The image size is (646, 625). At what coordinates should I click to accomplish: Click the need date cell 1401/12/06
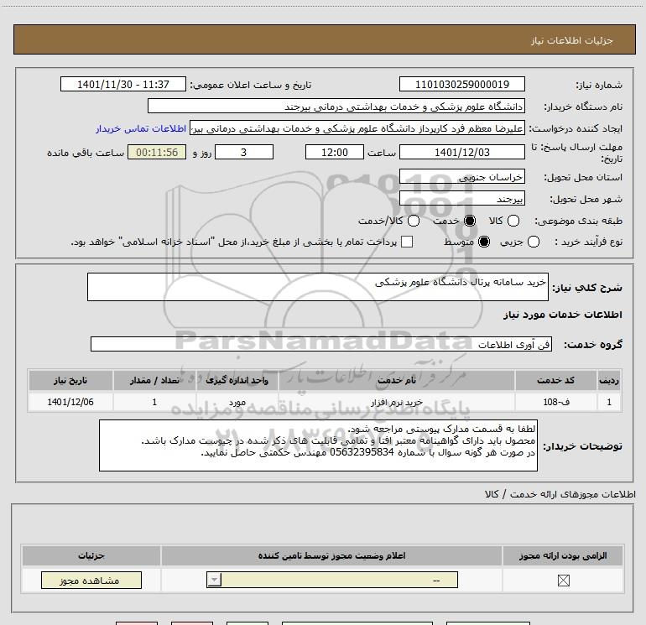70,402
